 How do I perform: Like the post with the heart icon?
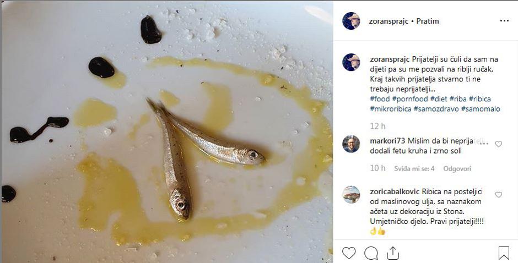tap(349, 253)
